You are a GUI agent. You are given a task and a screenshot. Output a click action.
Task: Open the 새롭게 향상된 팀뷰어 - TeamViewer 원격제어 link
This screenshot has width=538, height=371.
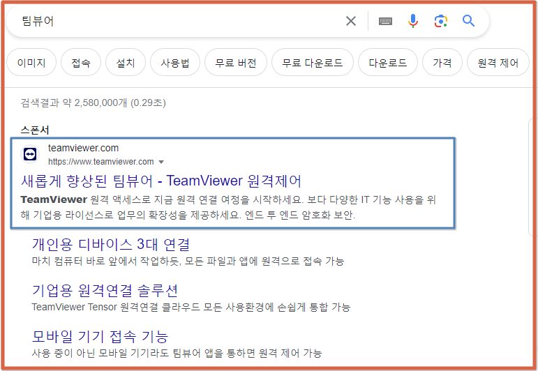click(x=161, y=181)
